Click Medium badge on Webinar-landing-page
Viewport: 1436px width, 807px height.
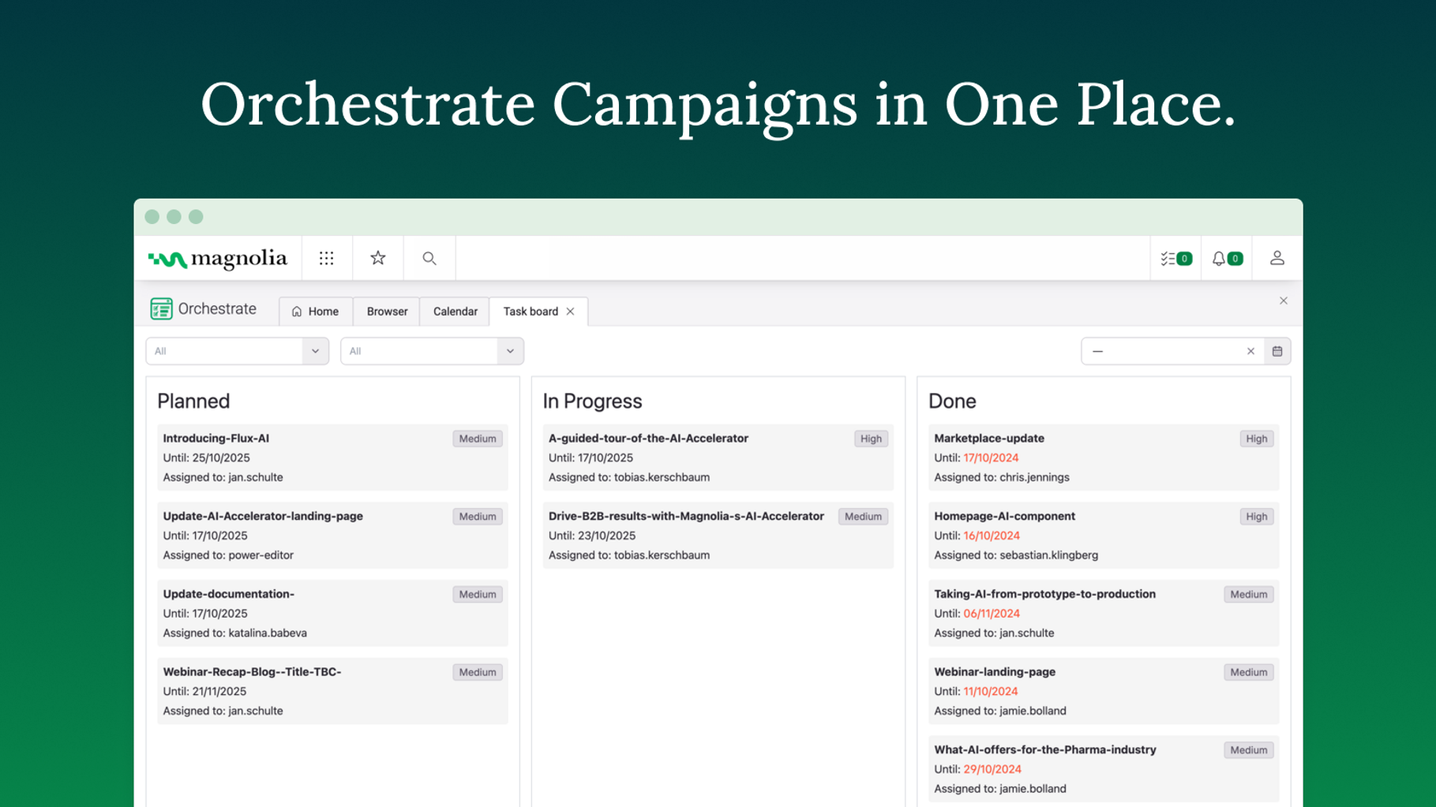(1248, 672)
